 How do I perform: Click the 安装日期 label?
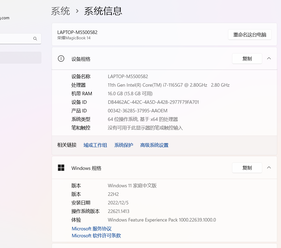pyautogui.click(x=81, y=203)
